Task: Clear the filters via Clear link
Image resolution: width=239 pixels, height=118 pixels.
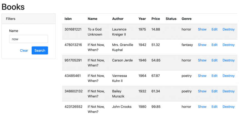Action: (x=24, y=51)
